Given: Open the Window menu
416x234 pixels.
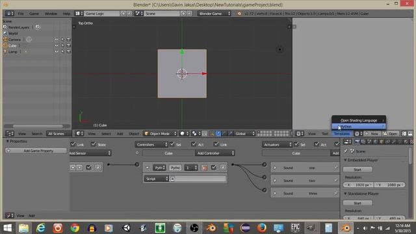Looking at the screenshot, I should (x=51, y=14).
